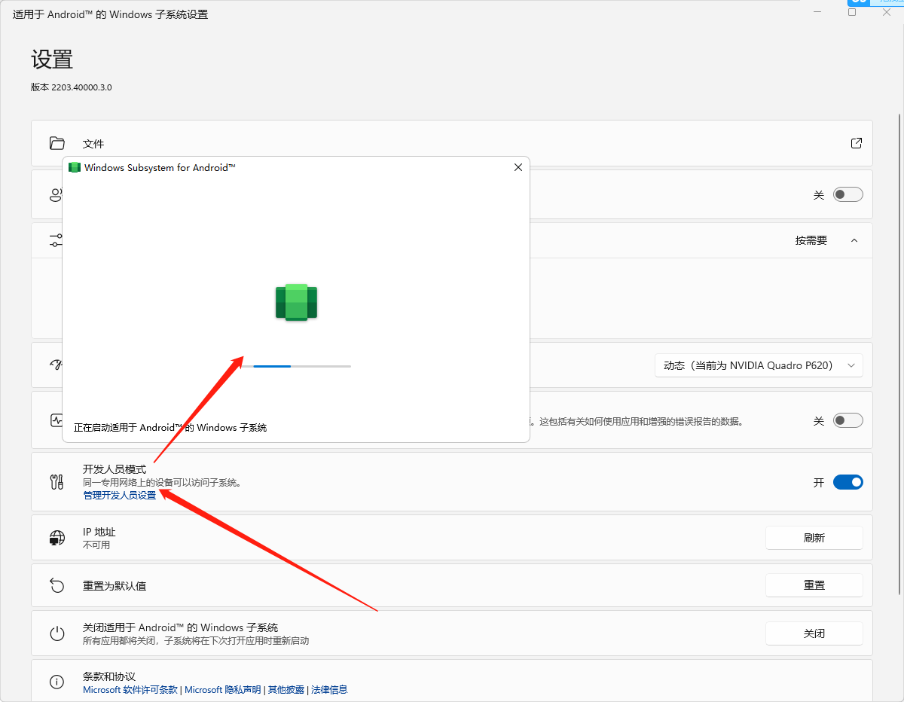Click the Files folder icon
Image resolution: width=904 pixels, height=702 pixels.
coord(56,143)
